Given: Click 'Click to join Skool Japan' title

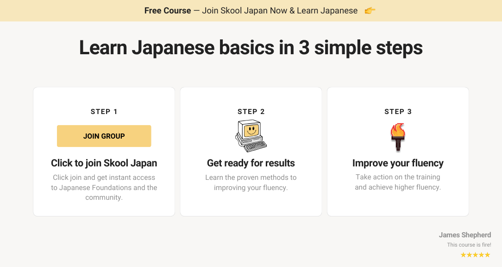Looking at the screenshot, I should click(x=104, y=163).
